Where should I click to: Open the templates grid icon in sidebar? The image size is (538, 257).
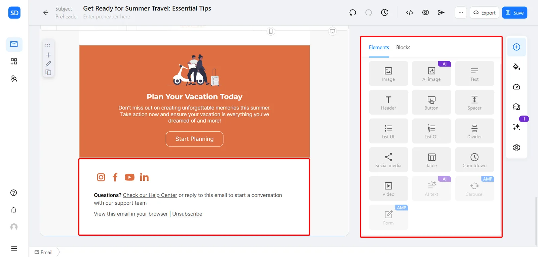pyautogui.click(x=14, y=61)
